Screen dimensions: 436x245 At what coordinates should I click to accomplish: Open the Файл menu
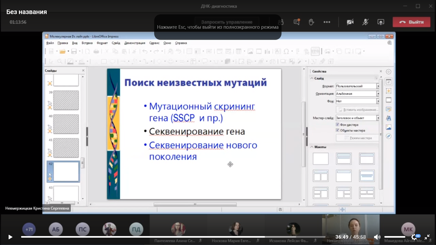[50, 43]
